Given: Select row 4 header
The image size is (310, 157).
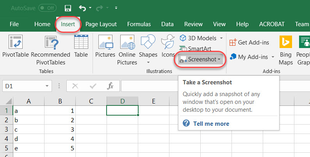Looking at the screenshot, I should pos(6,139).
